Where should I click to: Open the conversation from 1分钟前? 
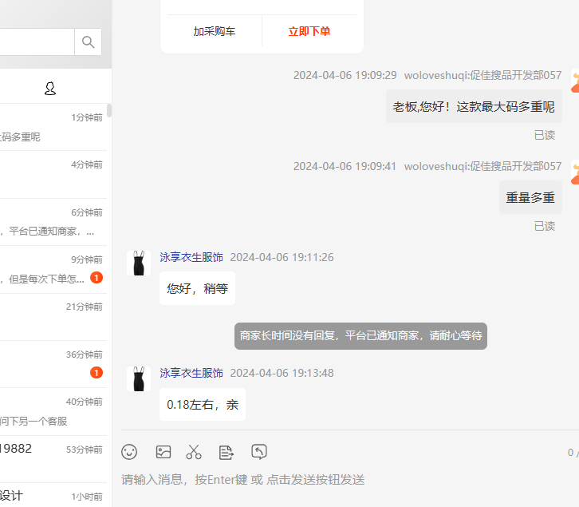(x=52, y=127)
